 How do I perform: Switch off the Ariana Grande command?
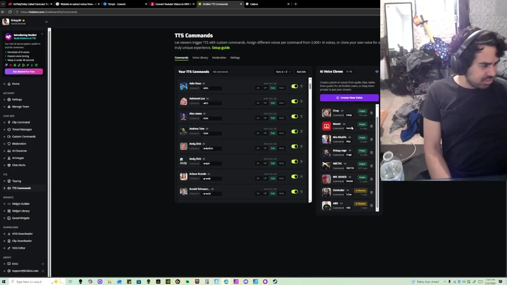[294, 177]
